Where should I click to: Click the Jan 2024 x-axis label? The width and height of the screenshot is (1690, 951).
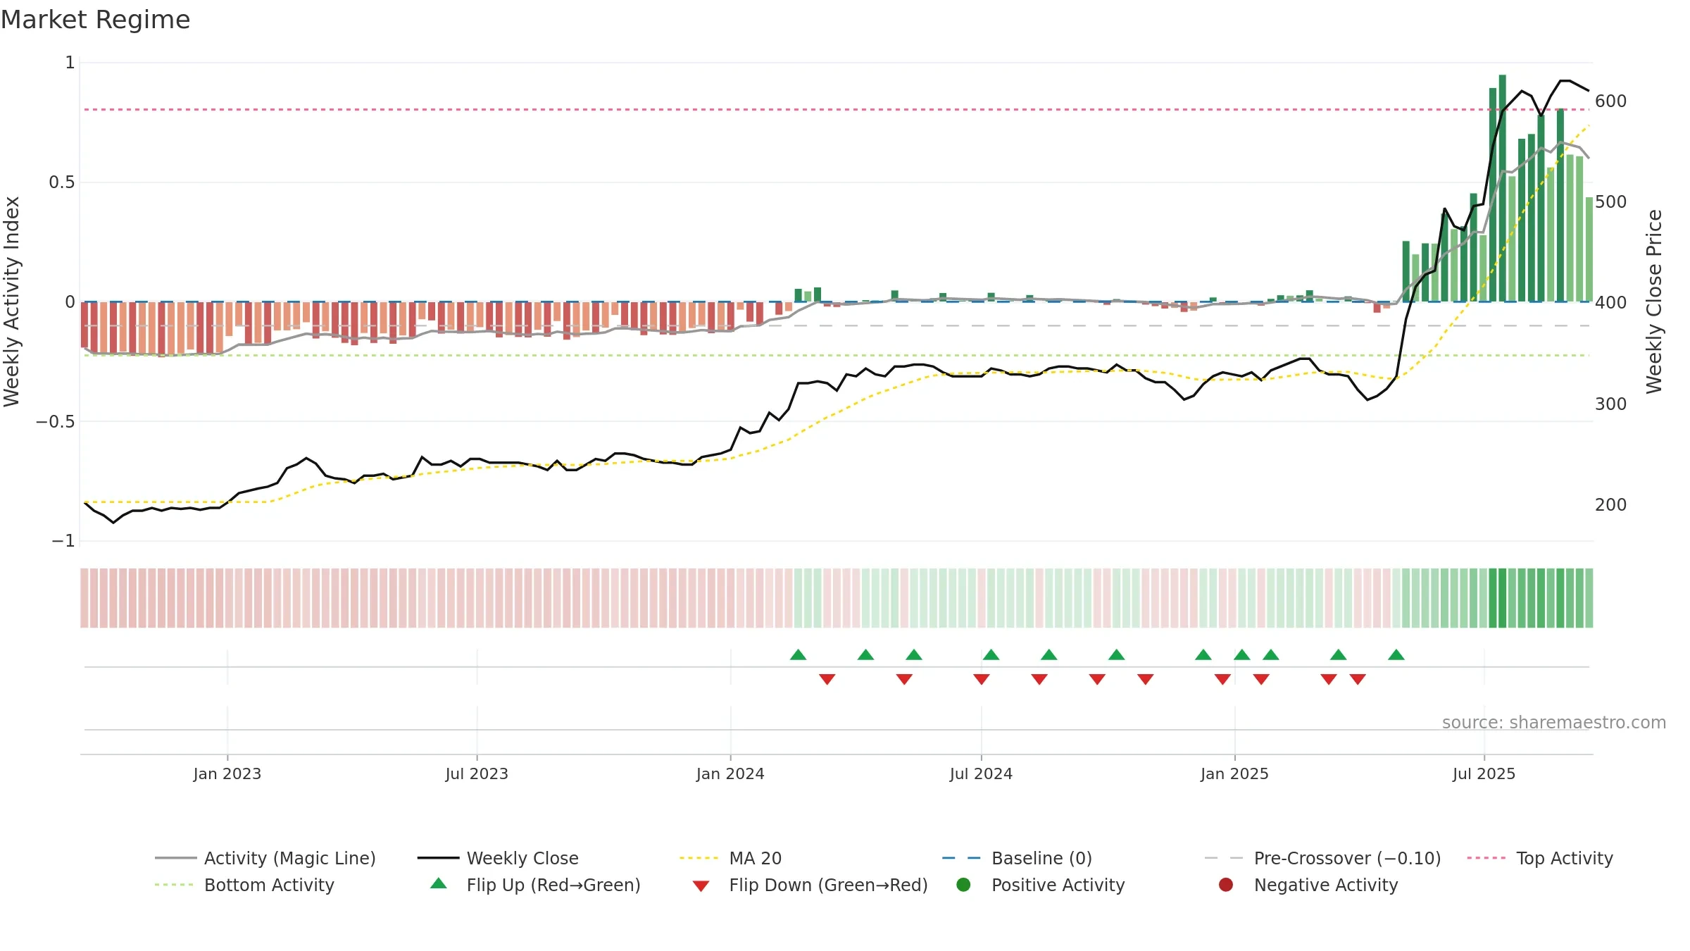(x=730, y=774)
